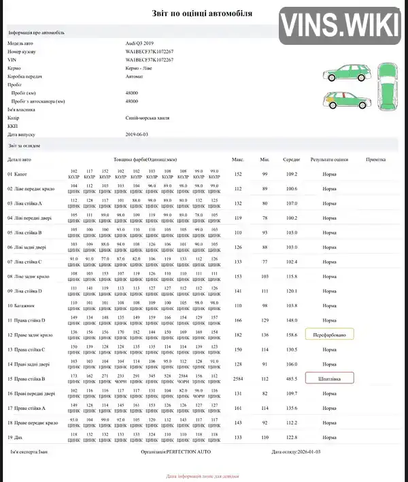Click the VINS.WIKI watermark logo
408x482 pixels.
coord(340,26)
